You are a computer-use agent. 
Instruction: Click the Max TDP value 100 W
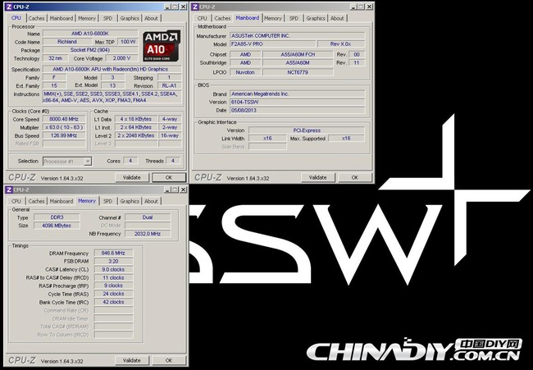point(128,42)
